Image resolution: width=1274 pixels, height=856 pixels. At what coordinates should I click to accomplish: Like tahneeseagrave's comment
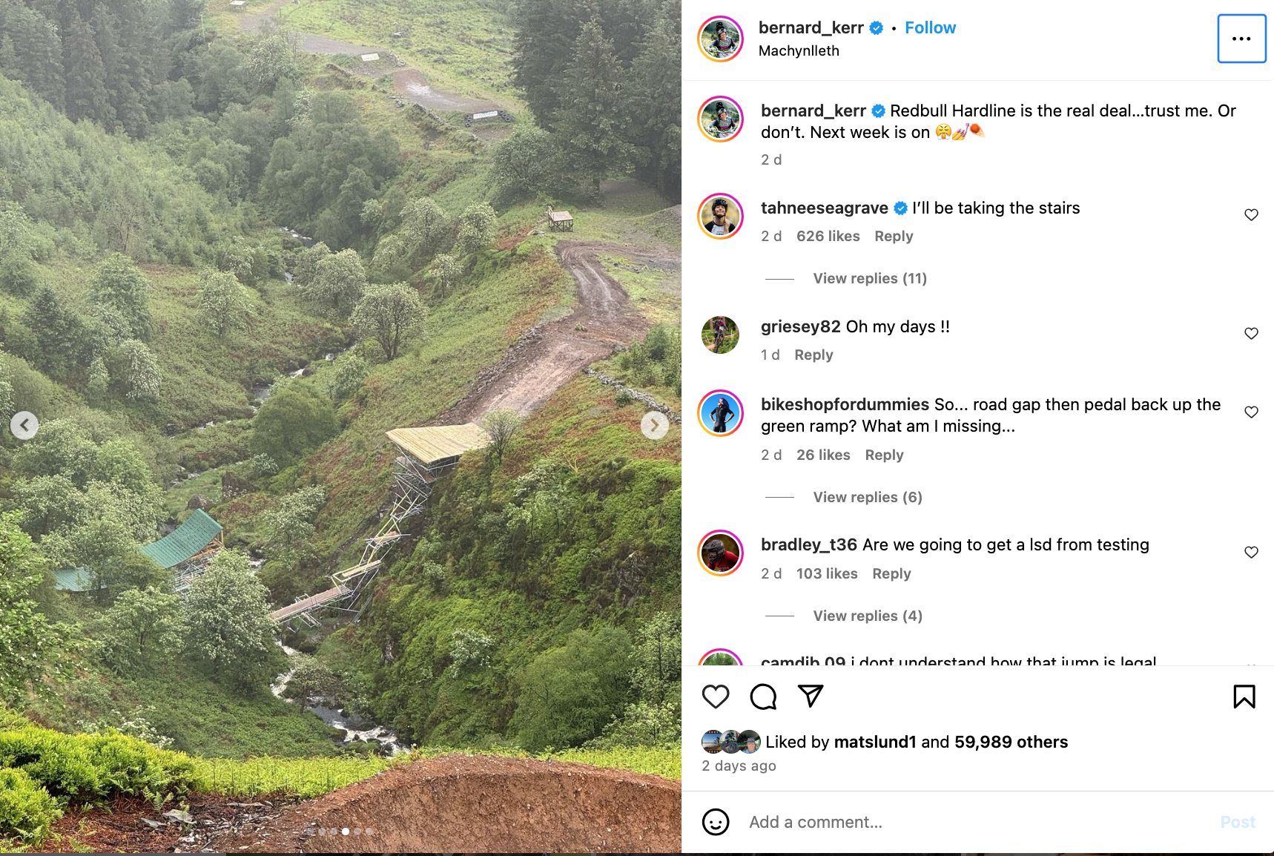[1251, 215]
